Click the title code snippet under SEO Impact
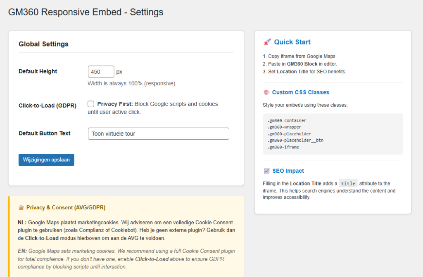The width and height of the screenshot is (423, 277). (348, 183)
